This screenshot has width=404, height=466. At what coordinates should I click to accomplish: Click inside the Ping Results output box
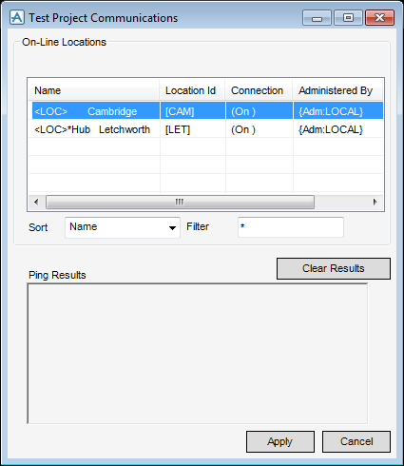click(198, 354)
